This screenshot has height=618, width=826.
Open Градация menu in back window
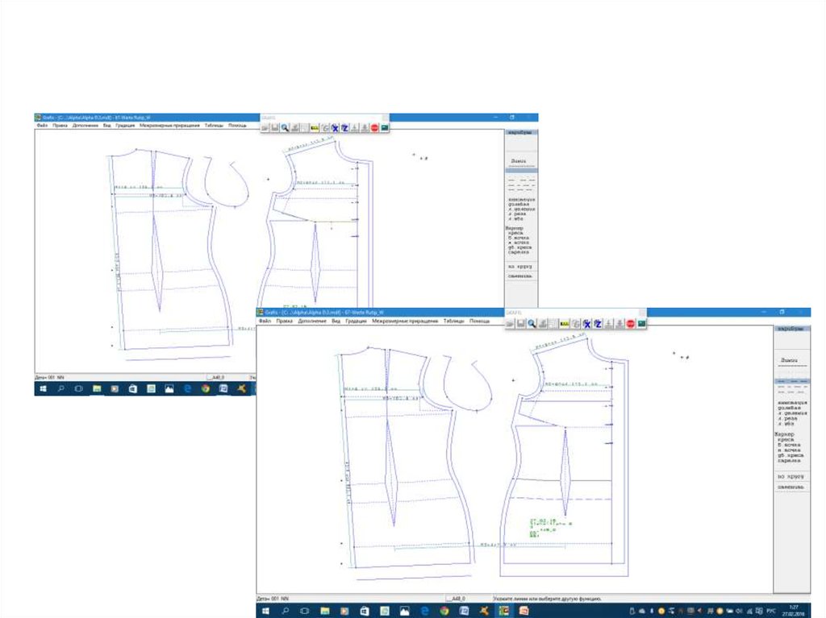pyautogui.click(x=125, y=125)
